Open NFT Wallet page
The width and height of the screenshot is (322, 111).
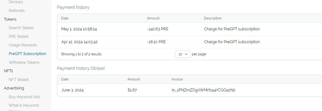(19, 79)
